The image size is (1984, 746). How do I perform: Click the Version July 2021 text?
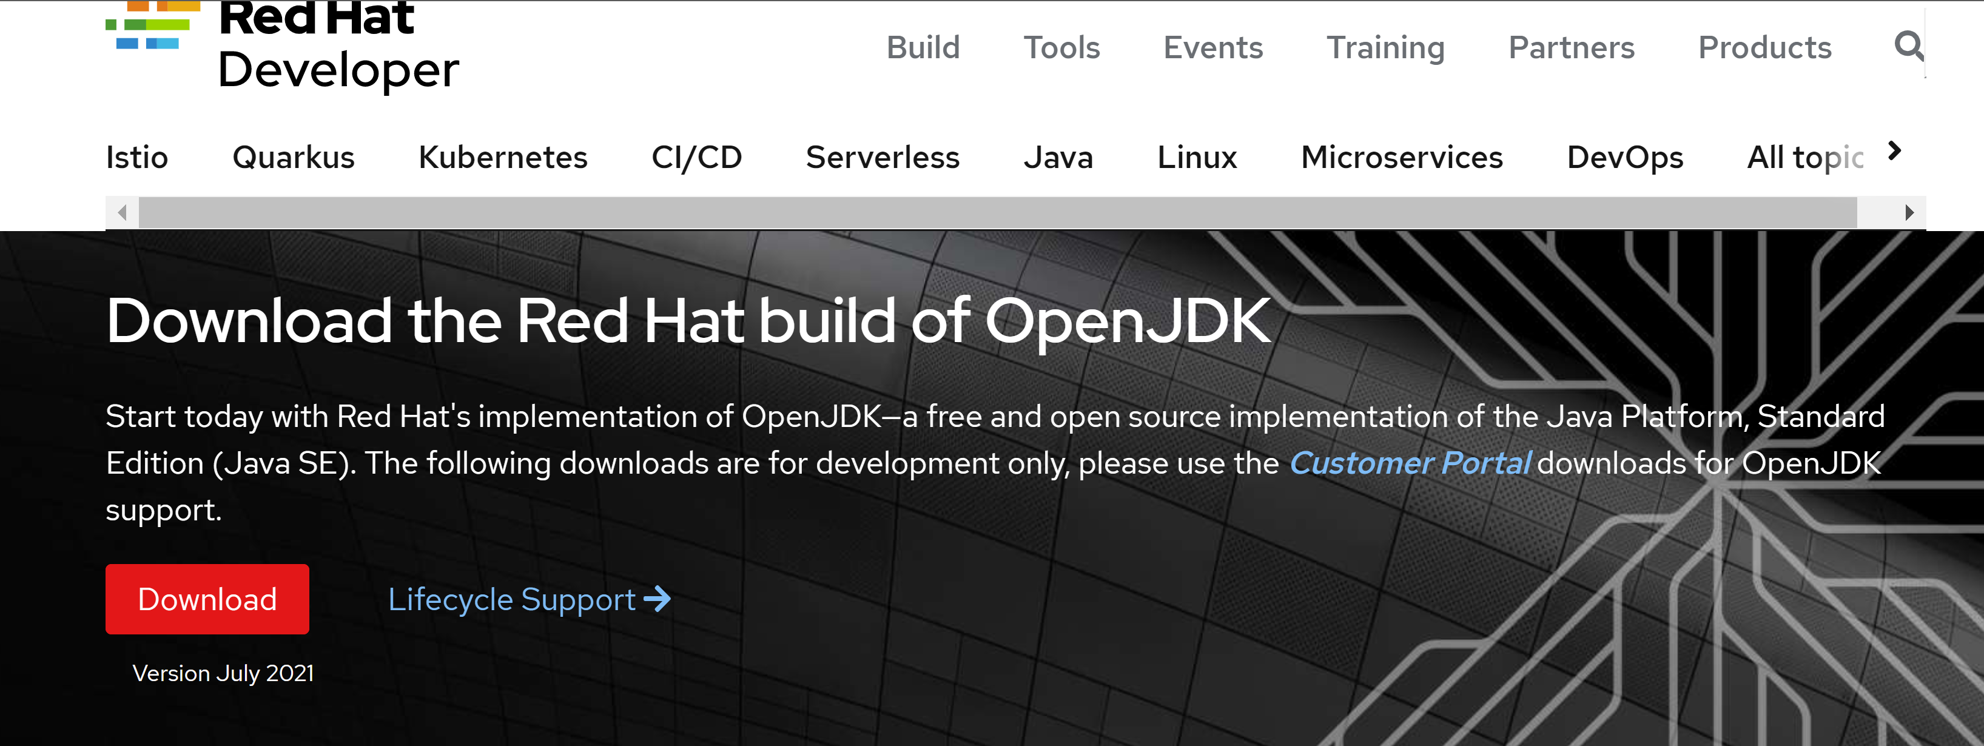pos(223,673)
